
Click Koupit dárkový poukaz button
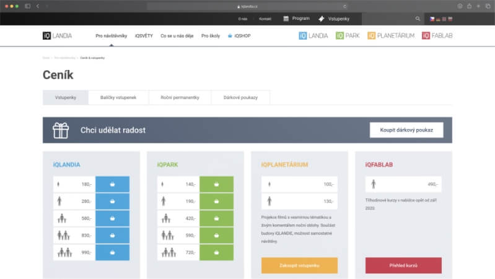pos(406,130)
